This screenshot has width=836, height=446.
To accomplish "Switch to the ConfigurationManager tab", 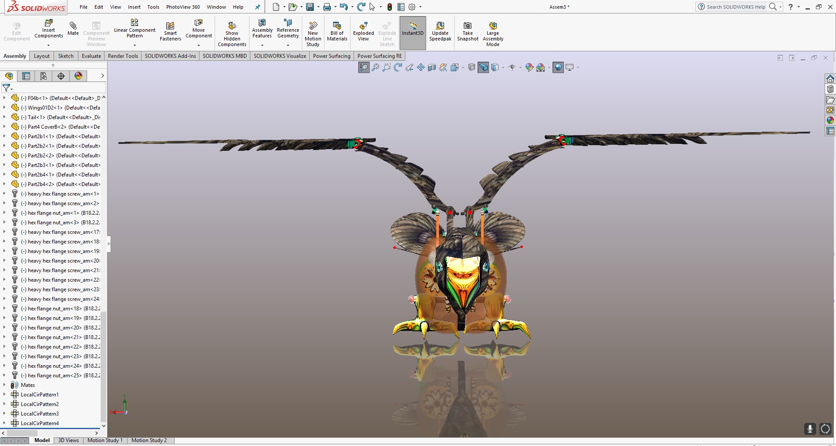I will click(x=43, y=76).
